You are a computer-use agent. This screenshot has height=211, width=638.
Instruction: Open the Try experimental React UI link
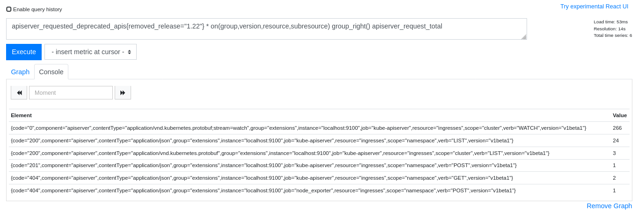pyautogui.click(x=594, y=7)
